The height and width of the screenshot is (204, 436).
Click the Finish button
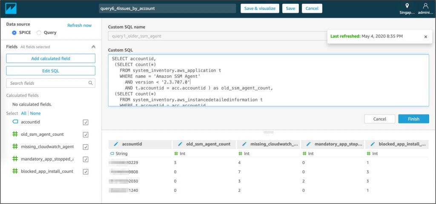point(413,119)
